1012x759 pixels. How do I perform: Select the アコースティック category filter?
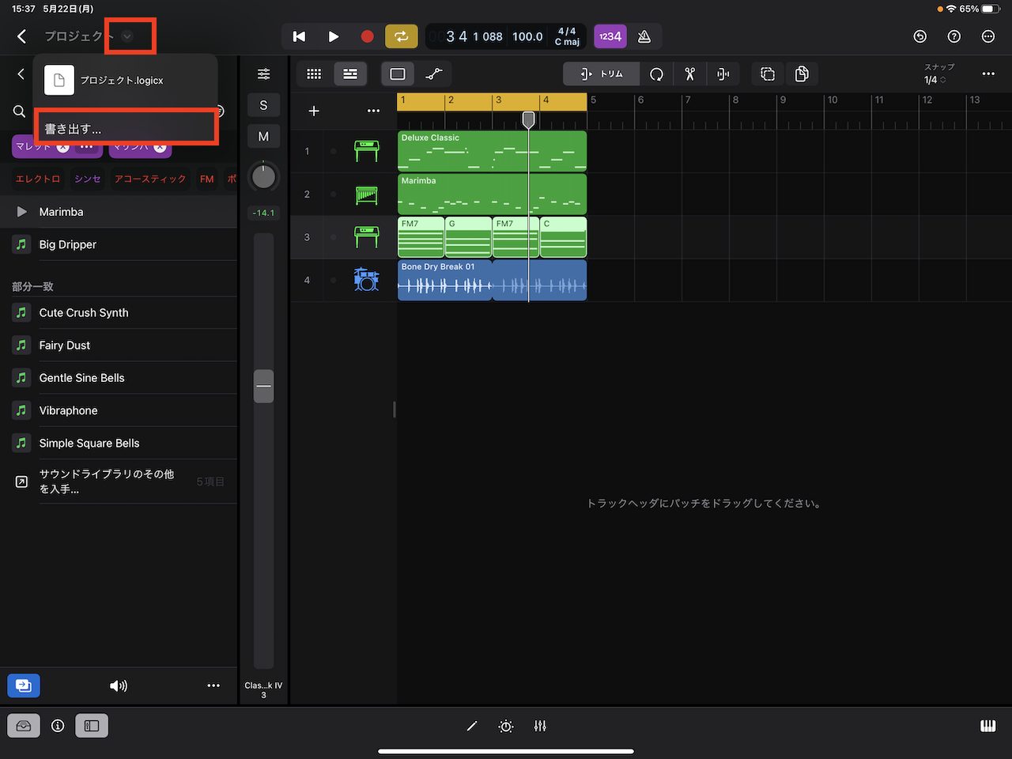[149, 179]
